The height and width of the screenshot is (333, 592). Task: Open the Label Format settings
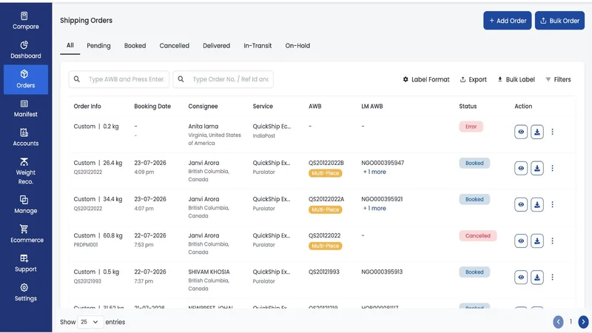coord(426,79)
